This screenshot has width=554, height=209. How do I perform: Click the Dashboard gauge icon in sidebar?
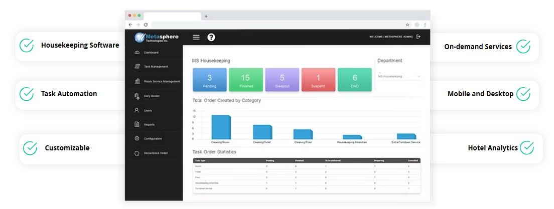137,53
